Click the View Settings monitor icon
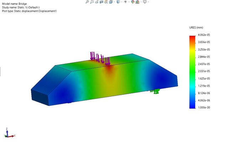The image size is (228, 142). coord(145,2)
